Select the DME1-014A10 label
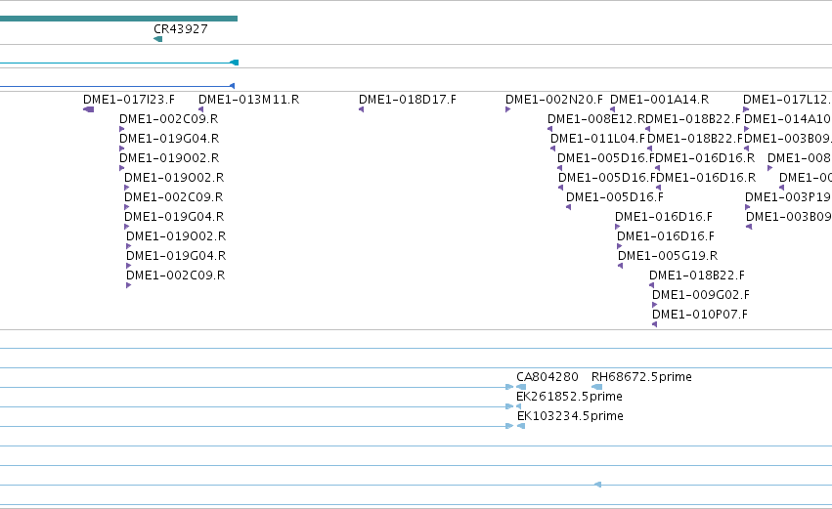This screenshot has width=832, height=509. [x=787, y=119]
